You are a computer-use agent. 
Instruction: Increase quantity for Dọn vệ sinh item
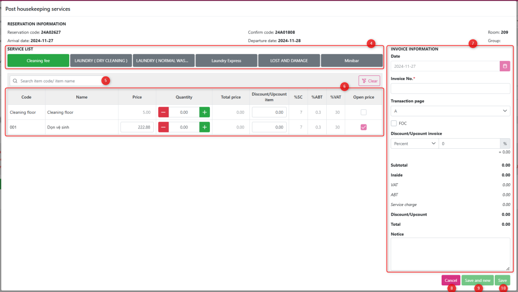click(x=204, y=128)
